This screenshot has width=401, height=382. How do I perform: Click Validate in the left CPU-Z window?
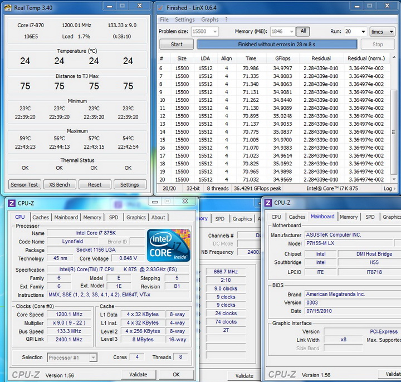click(138, 375)
